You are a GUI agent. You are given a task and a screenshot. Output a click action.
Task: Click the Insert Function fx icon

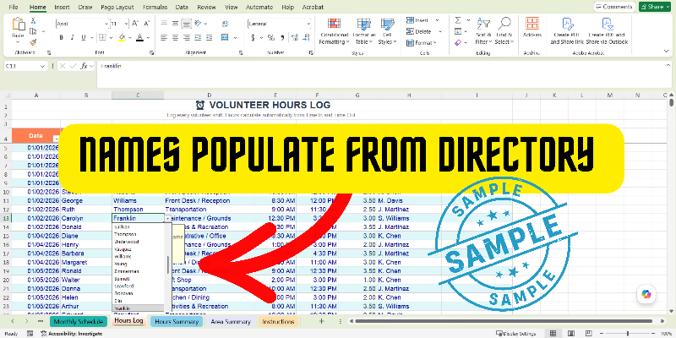84,66
